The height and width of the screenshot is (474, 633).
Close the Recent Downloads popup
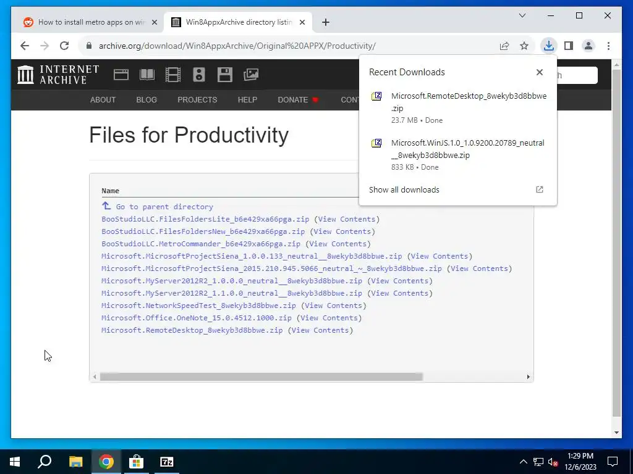pos(539,72)
